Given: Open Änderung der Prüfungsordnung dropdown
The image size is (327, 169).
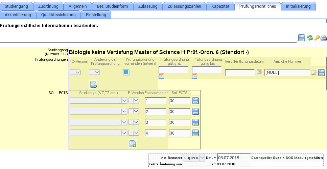Looking at the screenshot, I should point(94,72).
